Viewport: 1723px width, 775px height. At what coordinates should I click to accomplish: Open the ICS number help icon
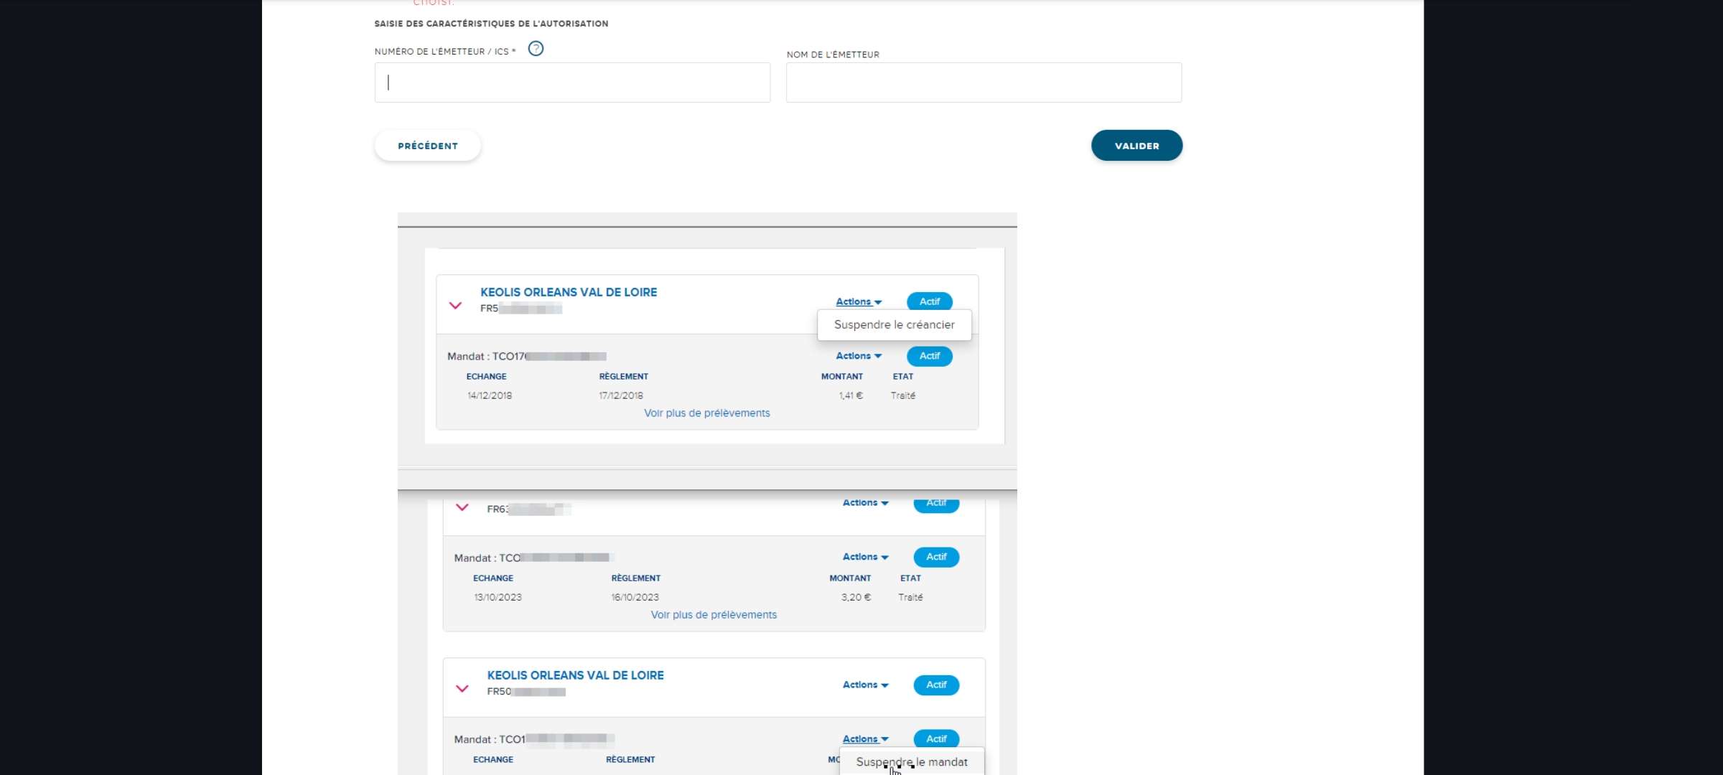pyautogui.click(x=536, y=49)
